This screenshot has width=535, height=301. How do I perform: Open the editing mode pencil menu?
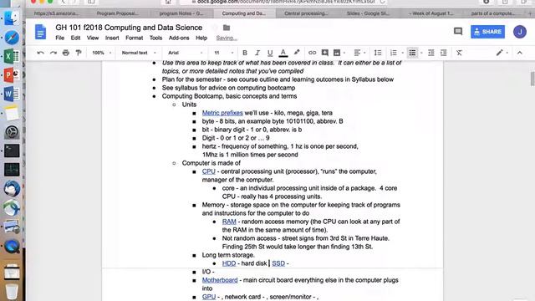click(x=502, y=53)
